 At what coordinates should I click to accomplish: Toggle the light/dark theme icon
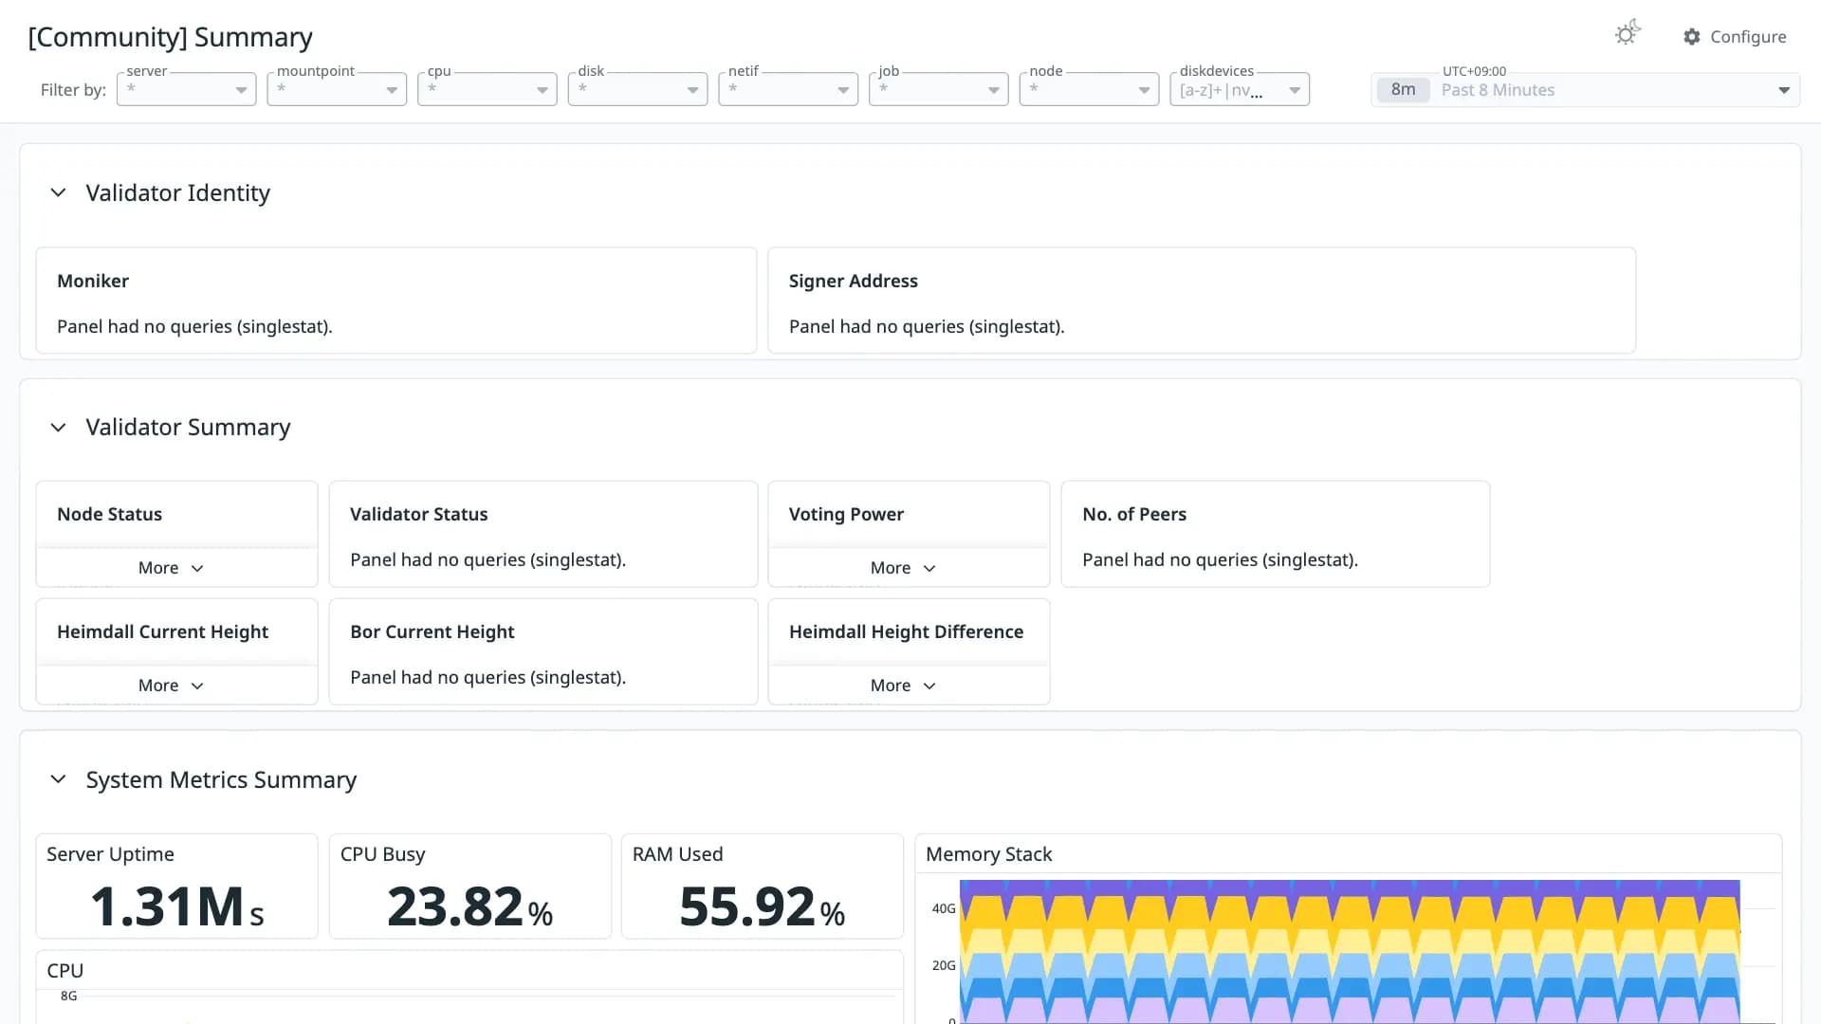tap(1628, 34)
